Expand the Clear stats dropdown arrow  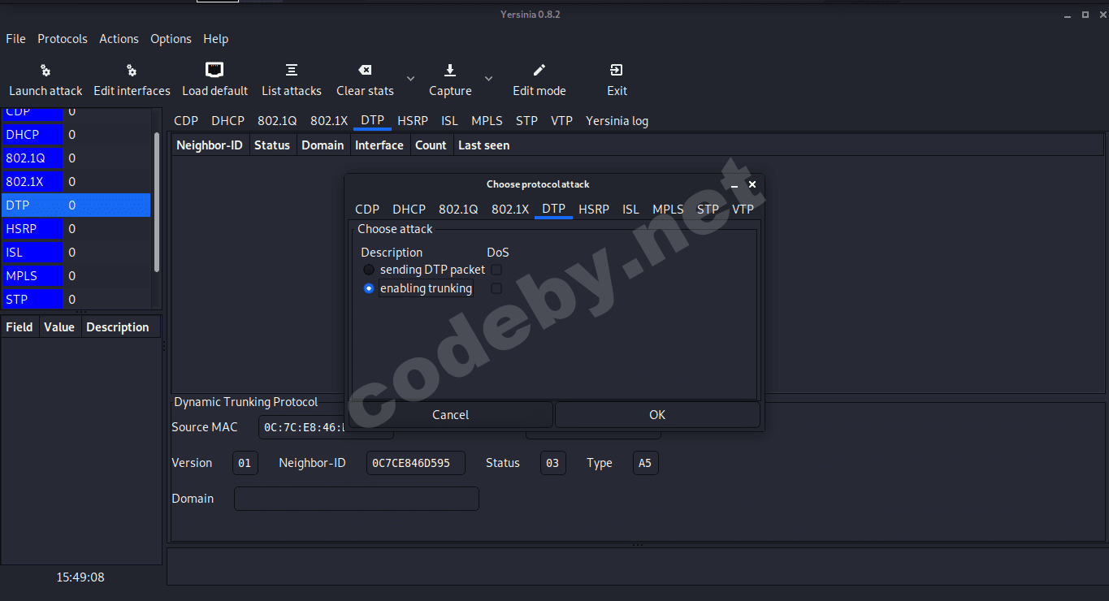410,78
